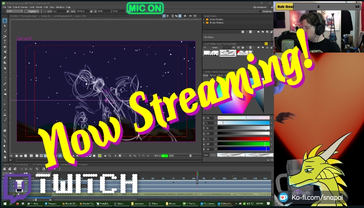The width and height of the screenshot is (364, 208).
Task: Click right arrow of Hue slider
Action: coord(271,118)
